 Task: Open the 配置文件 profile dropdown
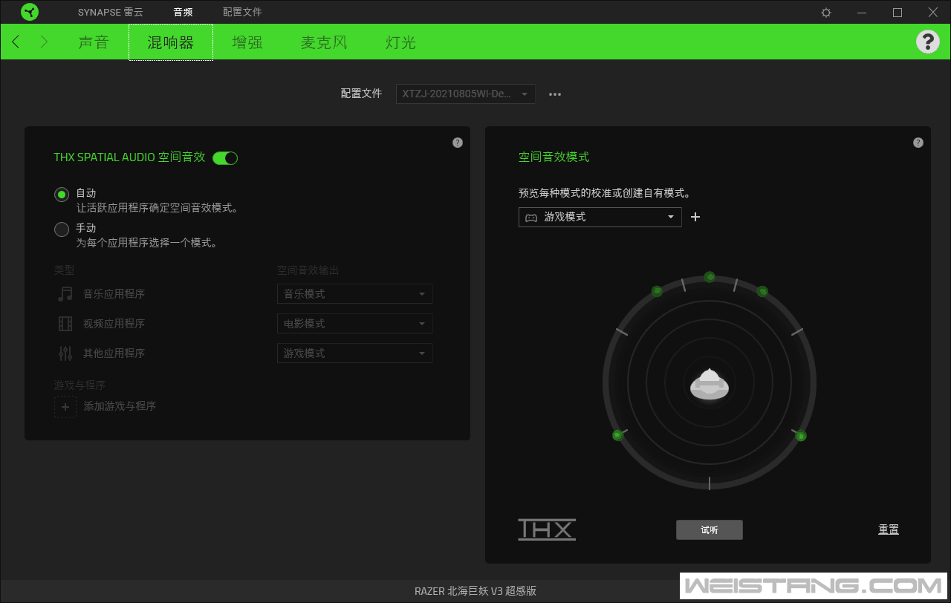pyautogui.click(x=466, y=94)
